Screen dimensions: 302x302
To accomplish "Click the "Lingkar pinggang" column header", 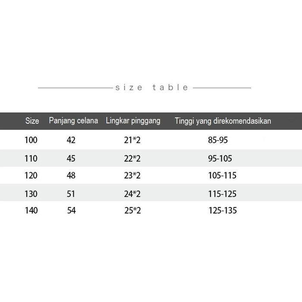I will coord(133,120).
